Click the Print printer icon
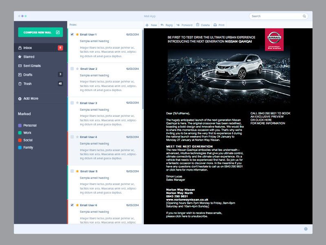 pos(215,25)
